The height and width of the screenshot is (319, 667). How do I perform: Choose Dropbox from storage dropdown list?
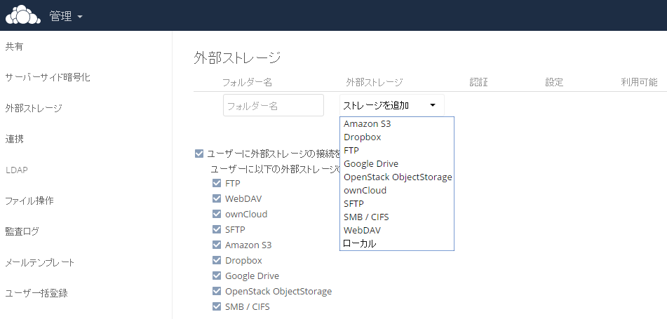click(397, 137)
